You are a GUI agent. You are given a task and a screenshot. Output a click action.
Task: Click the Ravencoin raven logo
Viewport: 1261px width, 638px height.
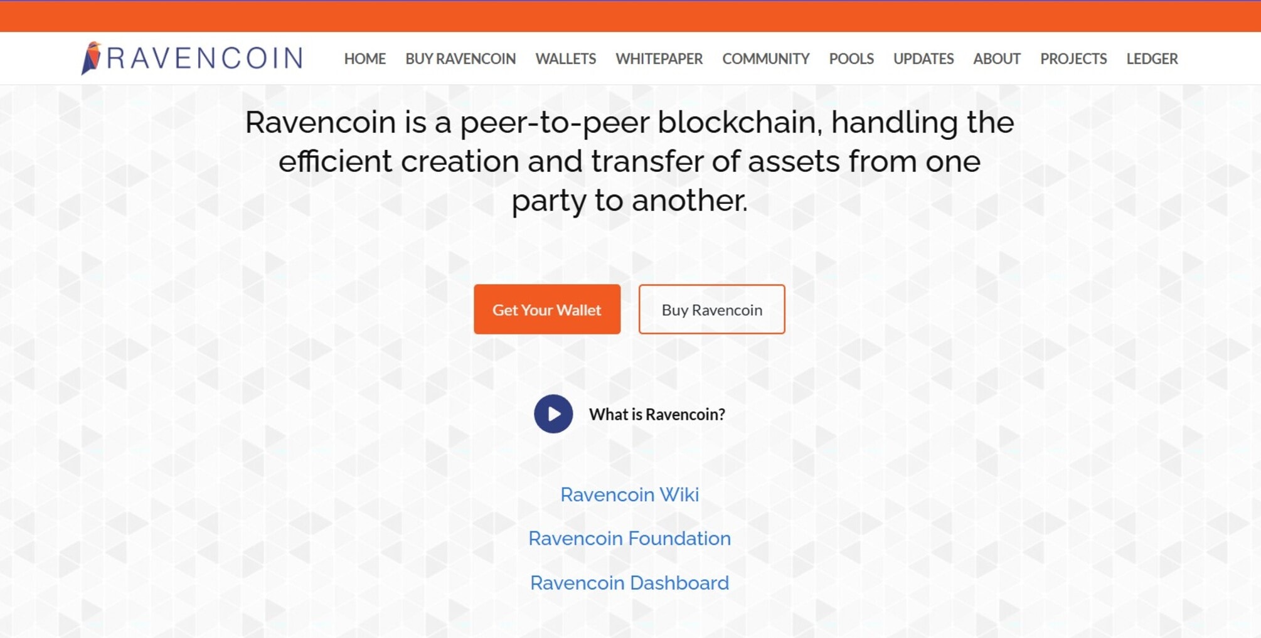pos(93,57)
